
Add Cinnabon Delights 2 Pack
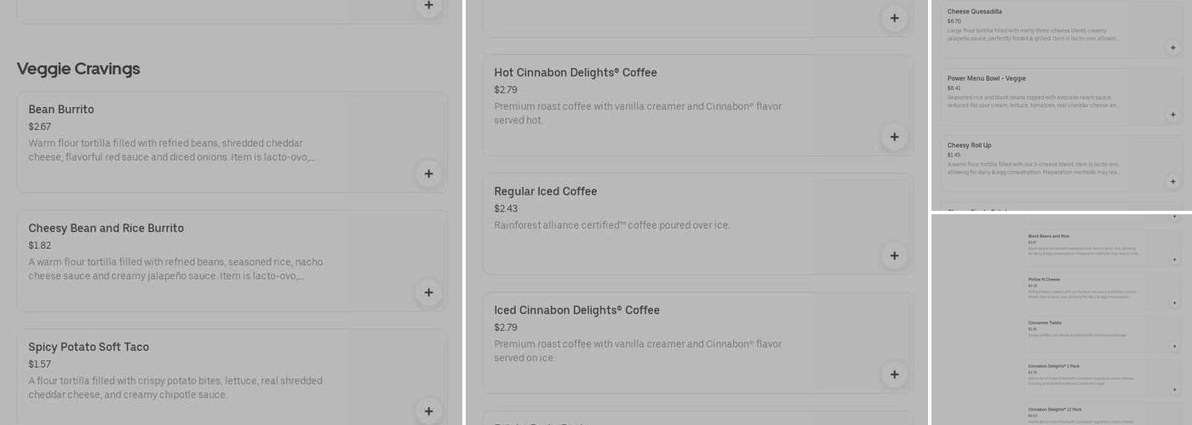pos(1174,390)
